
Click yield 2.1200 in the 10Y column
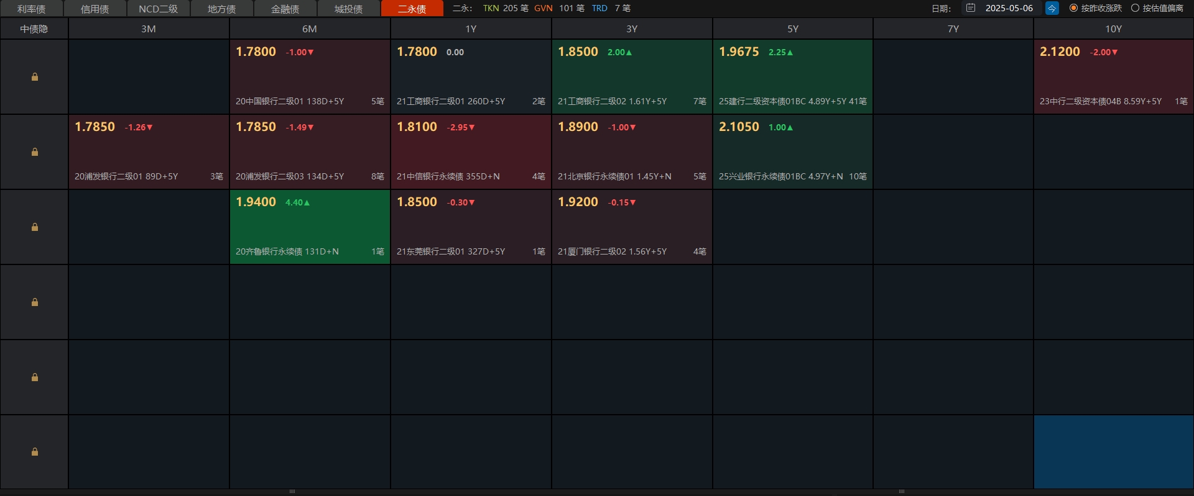coord(1060,52)
